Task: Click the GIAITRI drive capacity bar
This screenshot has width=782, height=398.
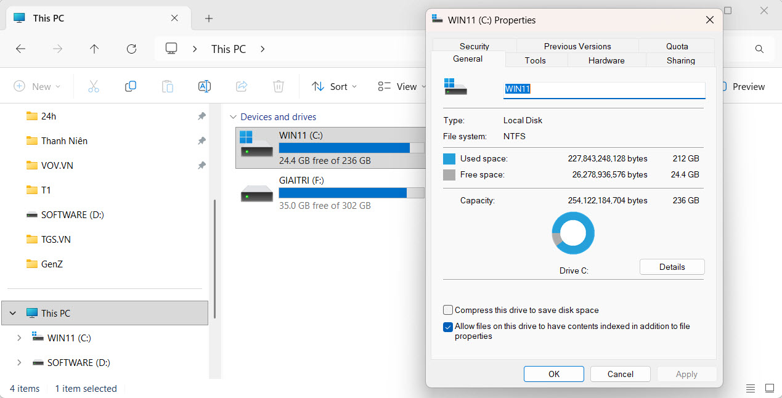Action: pos(351,193)
